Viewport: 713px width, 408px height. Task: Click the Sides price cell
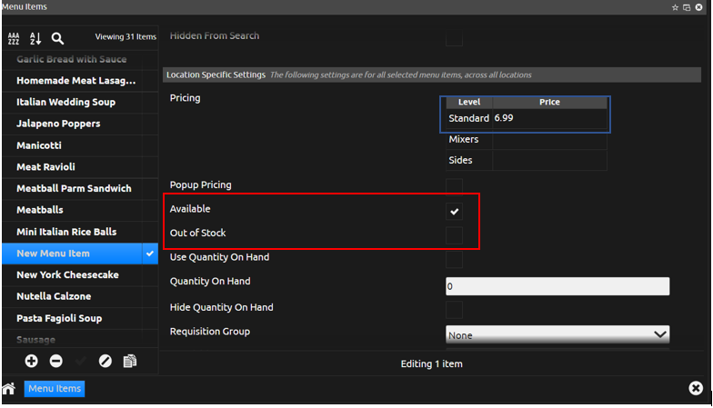tap(549, 160)
